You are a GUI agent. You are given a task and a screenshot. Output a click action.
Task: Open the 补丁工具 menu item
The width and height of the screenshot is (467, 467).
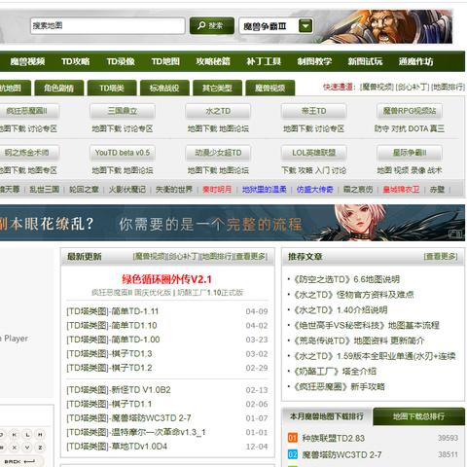point(264,61)
